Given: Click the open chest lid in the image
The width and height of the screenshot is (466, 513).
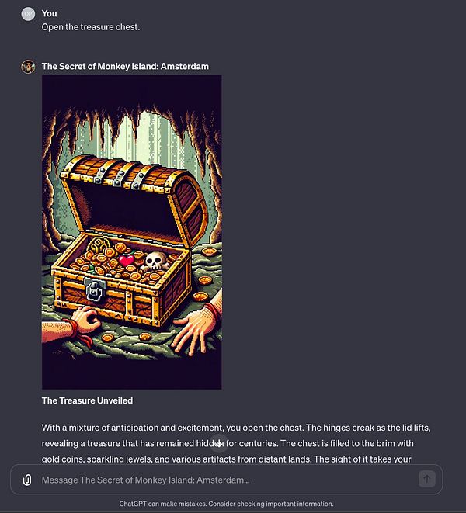Looking at the screenshot, I should pos(134,196).
